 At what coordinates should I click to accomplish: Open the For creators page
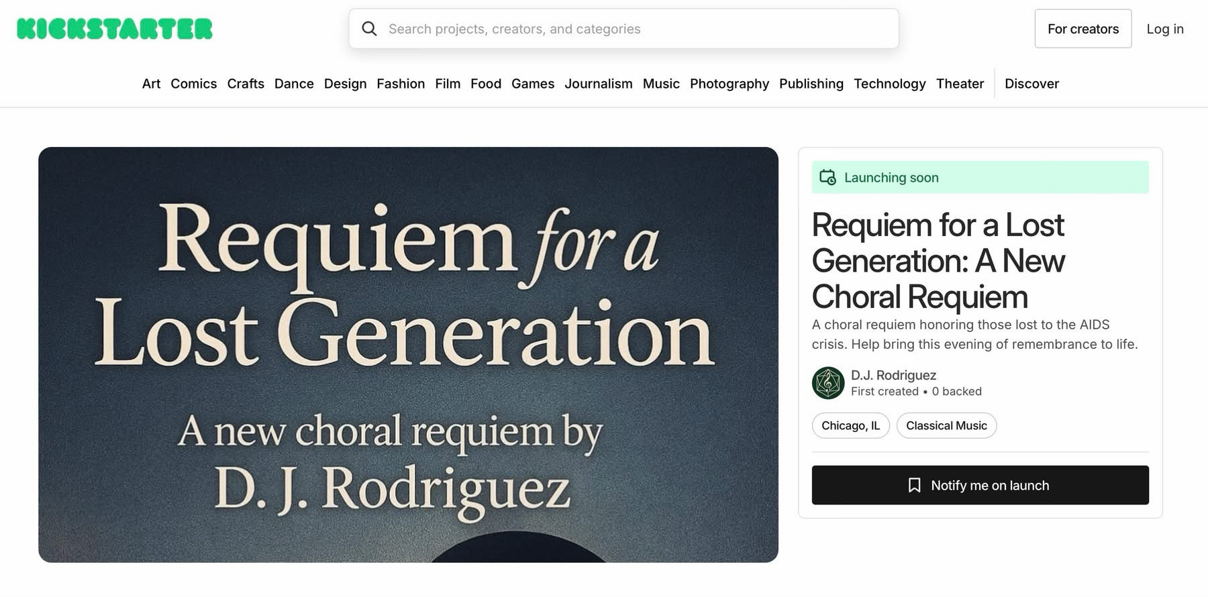coord(1083,29)
